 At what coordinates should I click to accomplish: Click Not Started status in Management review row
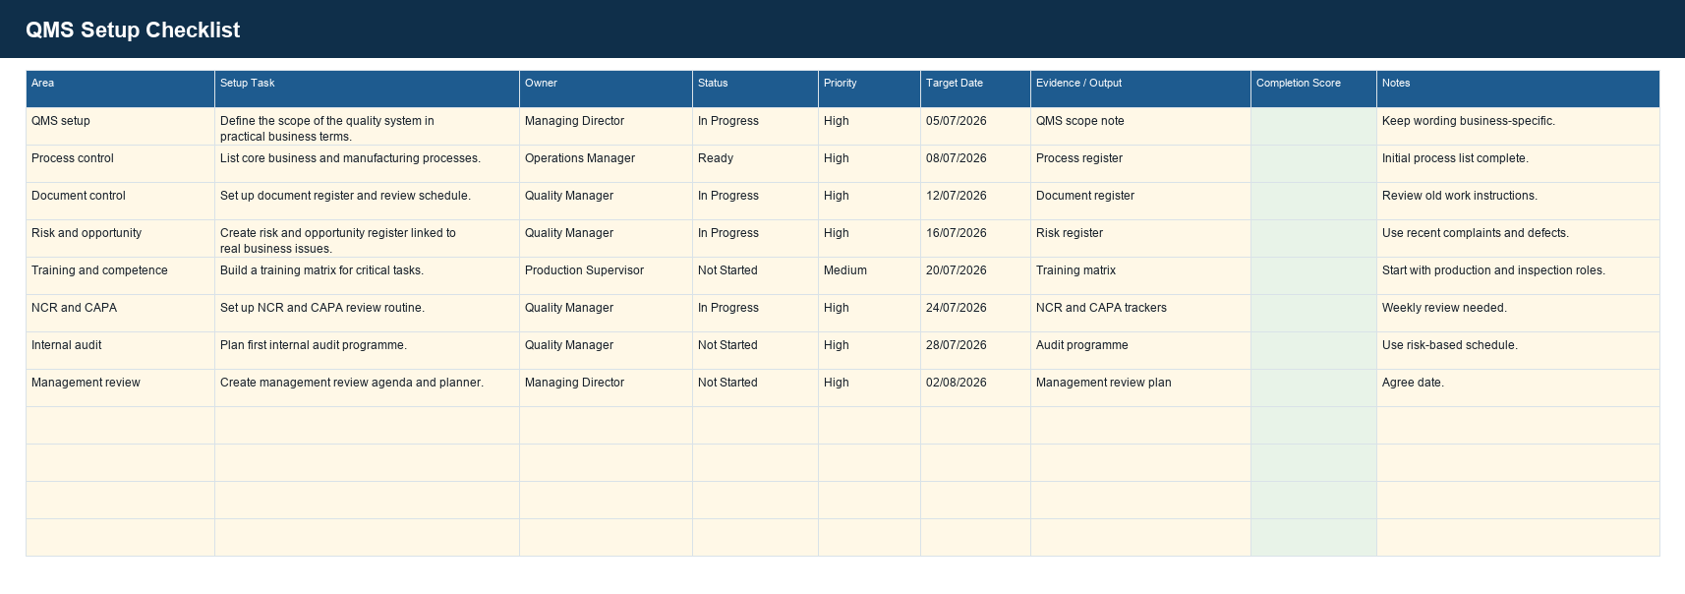[x=755, y=387]
